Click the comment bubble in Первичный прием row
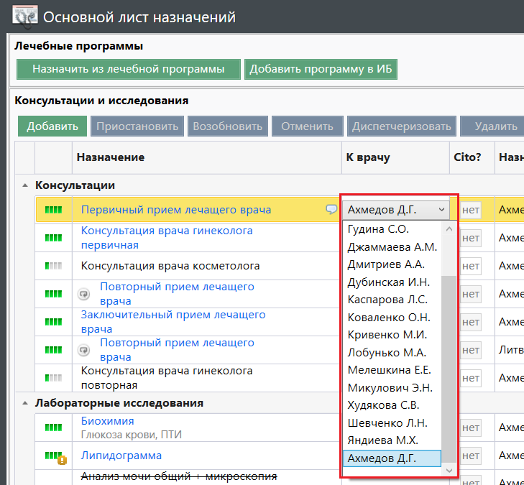524x485 pixels. pyautogui.click(x=331, y=210)
